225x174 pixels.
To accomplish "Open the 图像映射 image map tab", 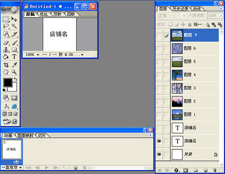I will (x=25, y=135).
